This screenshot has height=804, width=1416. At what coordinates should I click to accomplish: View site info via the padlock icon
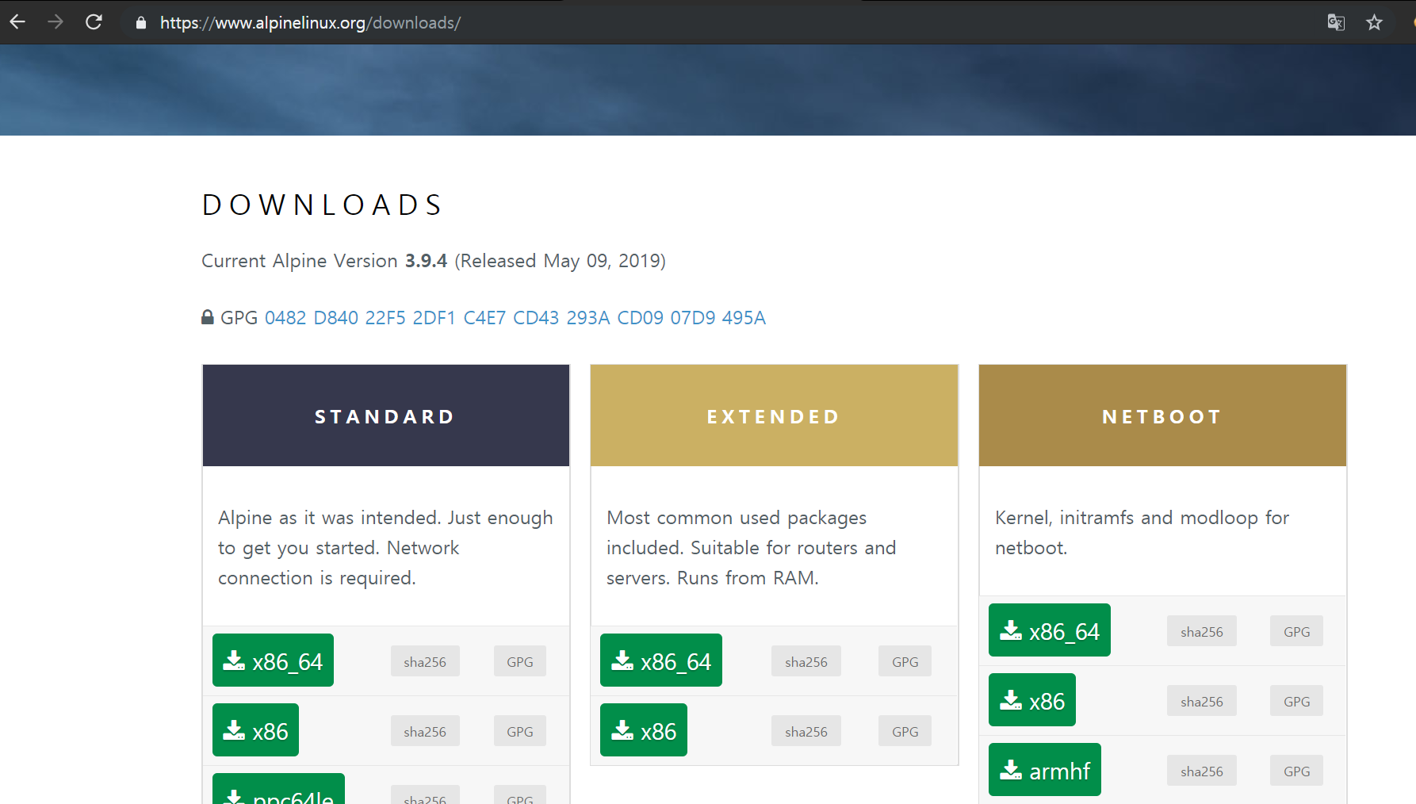coord(141,23)
